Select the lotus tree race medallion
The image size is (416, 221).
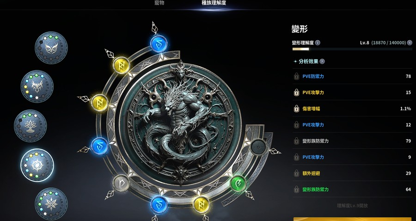tap(31, 126)
